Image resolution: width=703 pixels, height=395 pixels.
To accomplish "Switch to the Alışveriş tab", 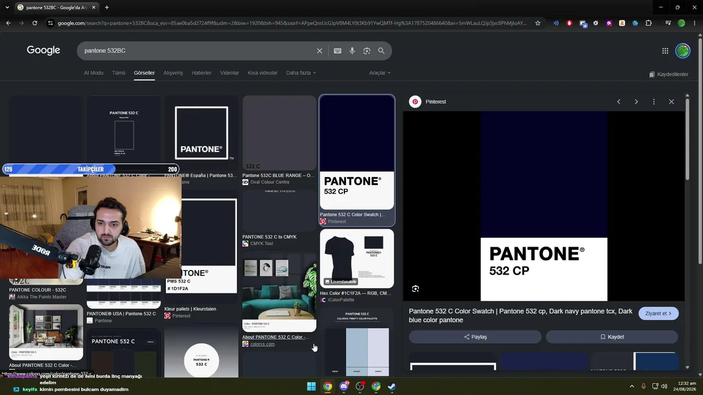I will (173, 73).
